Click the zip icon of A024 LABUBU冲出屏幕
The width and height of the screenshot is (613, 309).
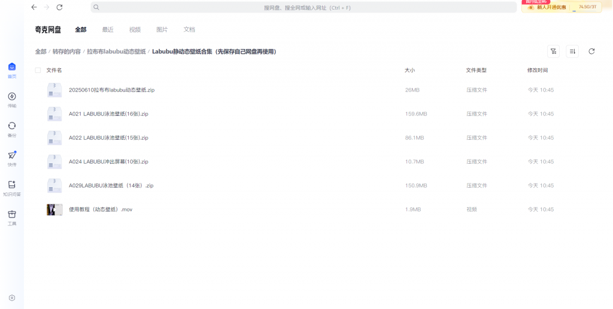(x=54, y=161)
